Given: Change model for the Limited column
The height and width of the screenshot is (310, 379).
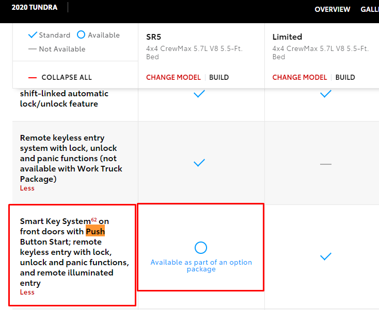Looking at the screenshot, I should tap(299, 77).
